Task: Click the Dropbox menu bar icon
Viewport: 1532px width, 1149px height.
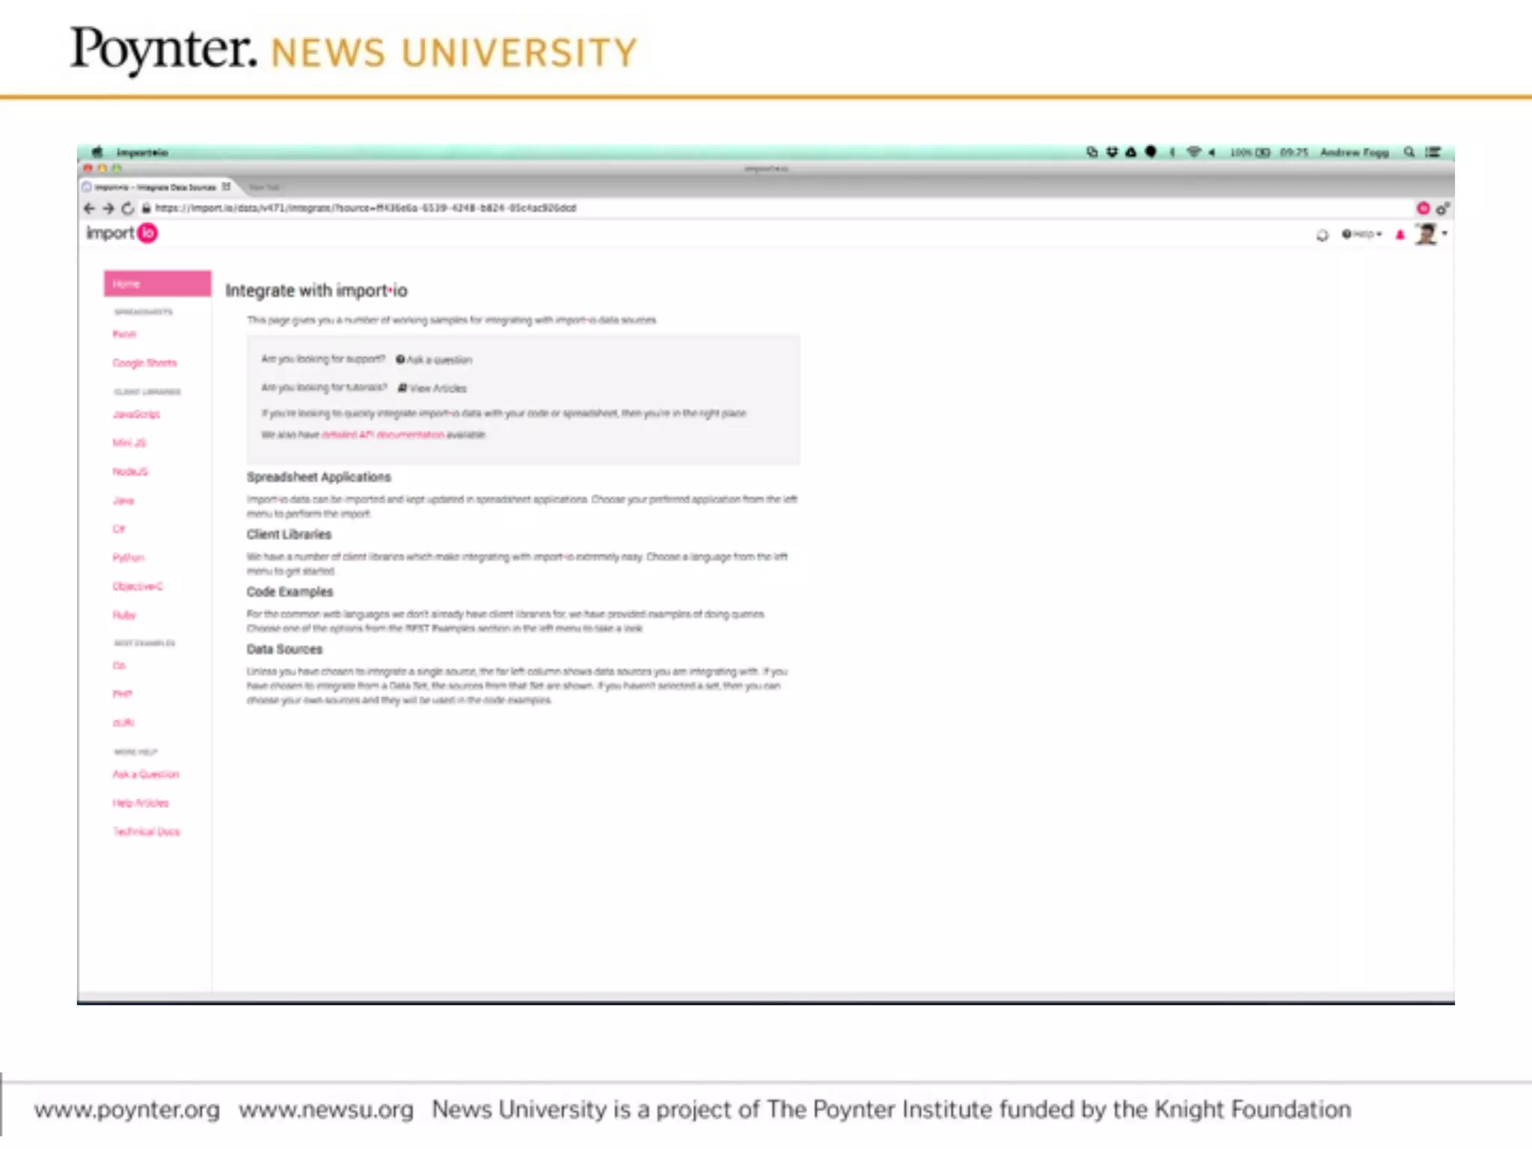Action: (x=1112, y=152)
